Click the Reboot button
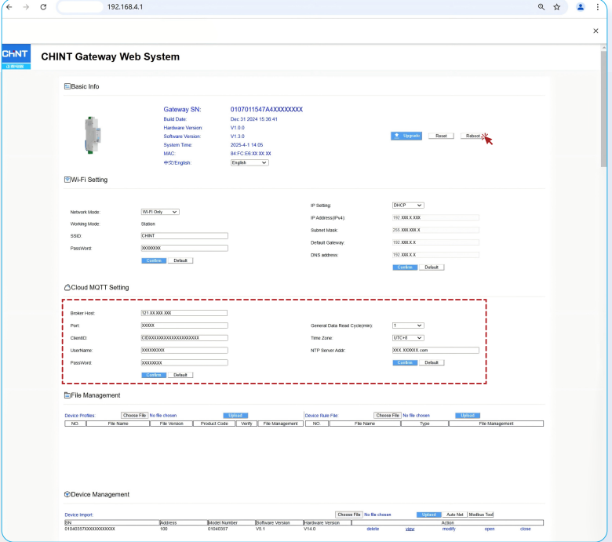Viewport: 612px width, 542px height. coord(472,136)
